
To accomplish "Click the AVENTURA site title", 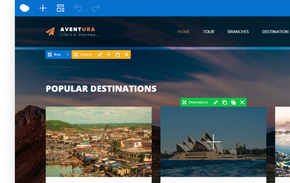I will point(78,29).
